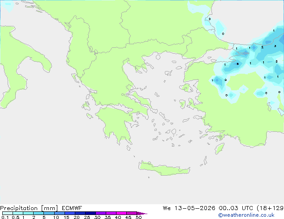Open the weatheronline.co.uk copyright link
The width and height of the screenshot is (284, 219).
pyautogui.click(x=246, y=215)
